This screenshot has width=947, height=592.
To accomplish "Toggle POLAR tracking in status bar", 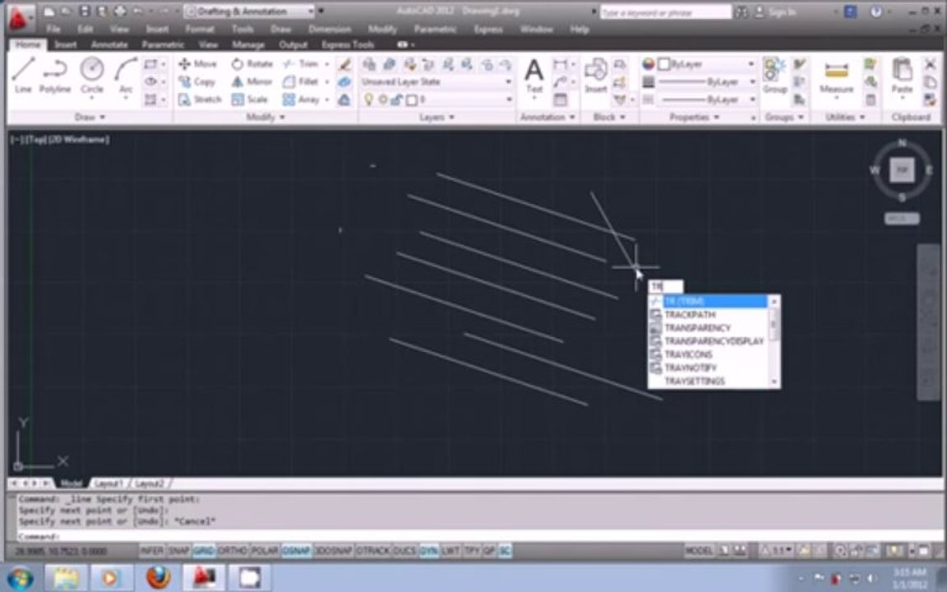I will click(265, 551).
